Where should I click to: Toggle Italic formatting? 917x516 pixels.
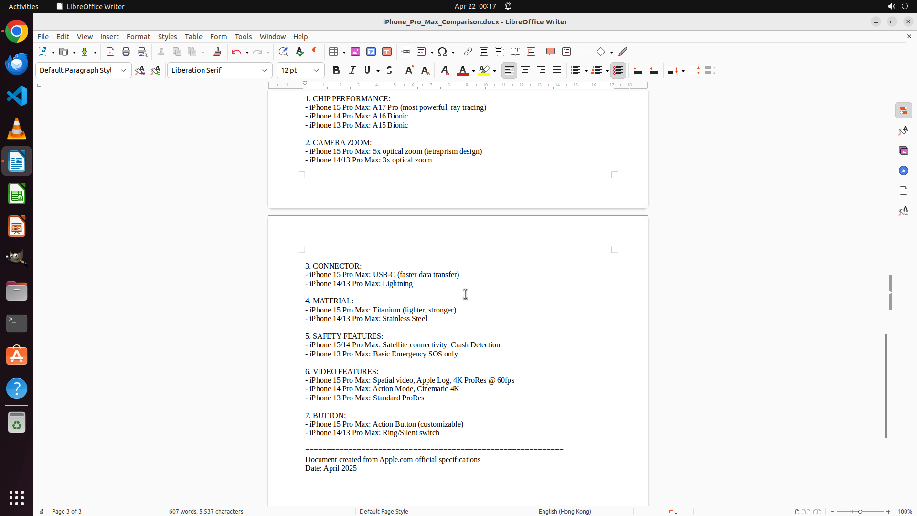352,70
